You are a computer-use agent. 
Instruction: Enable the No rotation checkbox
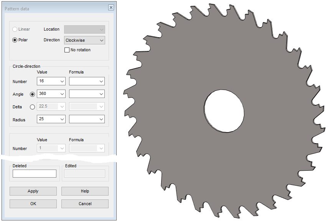(x=67, y=50)
